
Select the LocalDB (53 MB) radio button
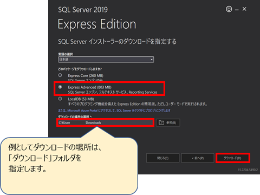[60, 99]
